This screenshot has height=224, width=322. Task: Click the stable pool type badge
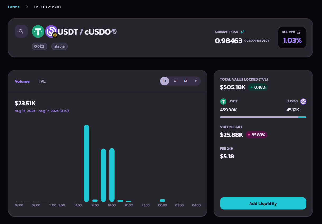(x=60, y=46)
